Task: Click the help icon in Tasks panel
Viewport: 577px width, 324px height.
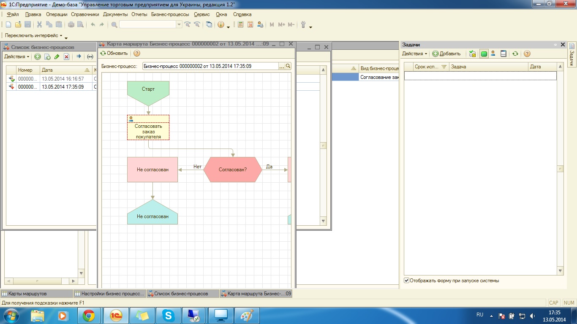Action: tap(527, 54)
